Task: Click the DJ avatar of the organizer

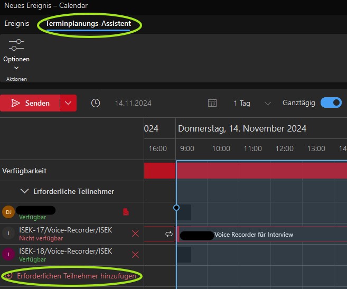Action: [8, 212]
